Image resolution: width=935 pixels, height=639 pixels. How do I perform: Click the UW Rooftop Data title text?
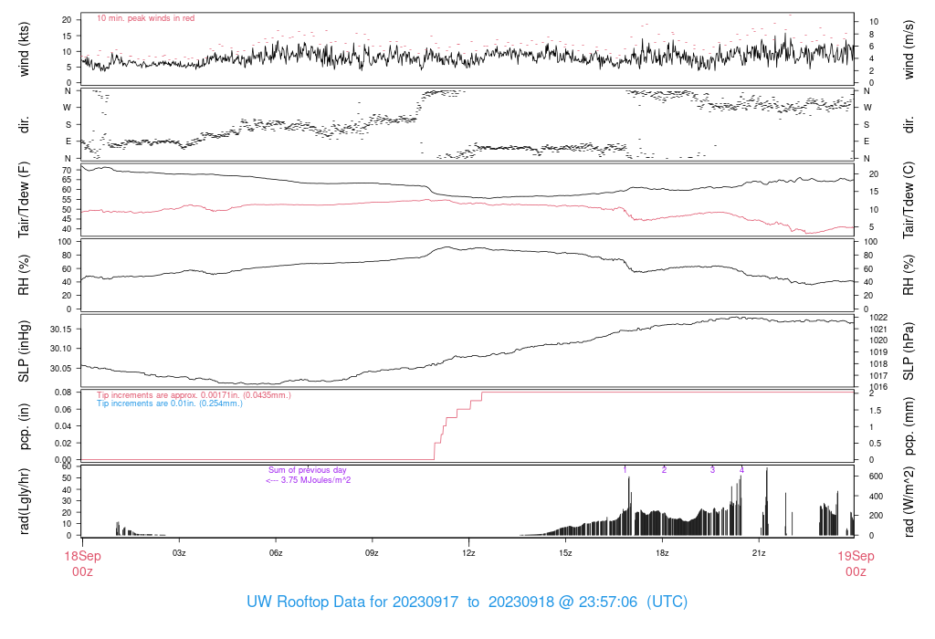[467, 602]
